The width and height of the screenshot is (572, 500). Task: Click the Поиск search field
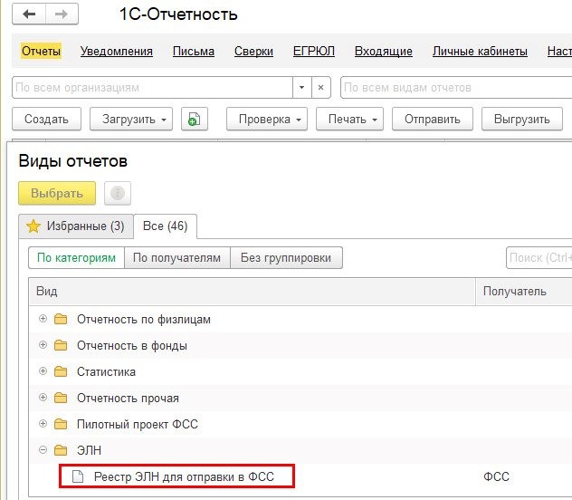(539, 258)
